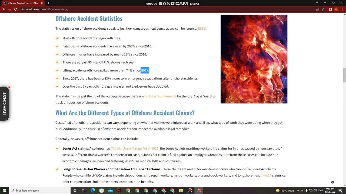Select the Offshore Accident Lawyer browser tab
This screenshot has height=194, width=346.
pyautogui.click(x=23, y=3)
